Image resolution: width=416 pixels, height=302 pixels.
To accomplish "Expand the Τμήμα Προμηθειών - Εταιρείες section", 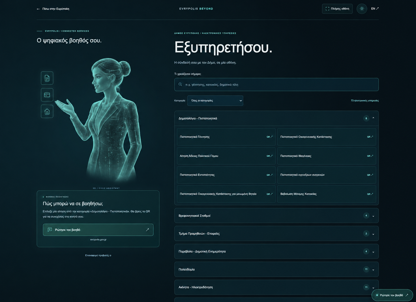I will point(276,233).
